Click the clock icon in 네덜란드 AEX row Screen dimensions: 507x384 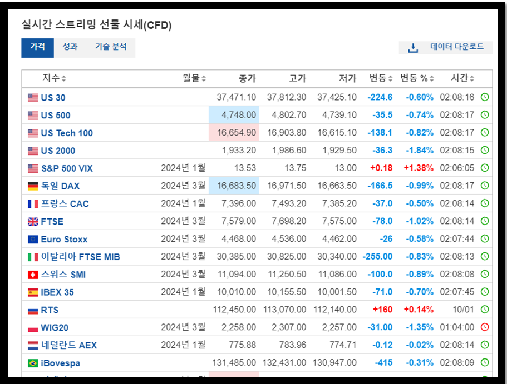click(x=485, y=345)
